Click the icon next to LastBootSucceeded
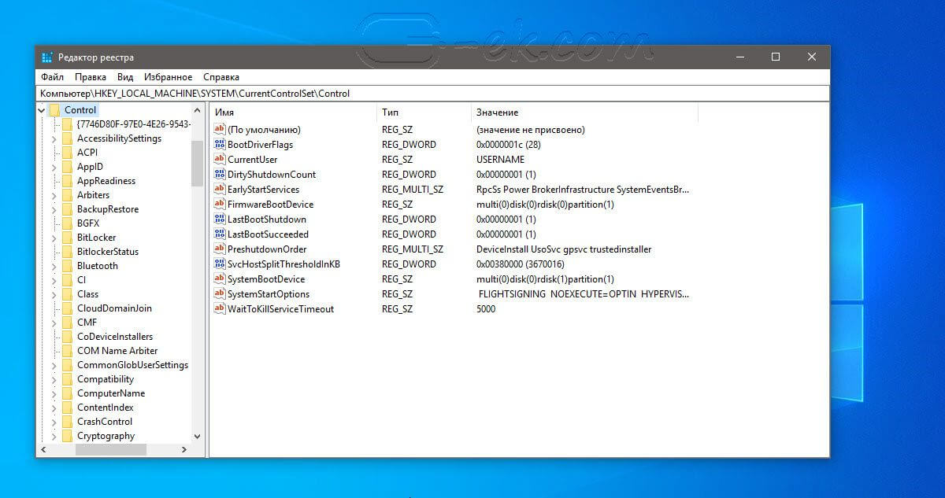Screen dimensions: 945x498 coord(220,234)
